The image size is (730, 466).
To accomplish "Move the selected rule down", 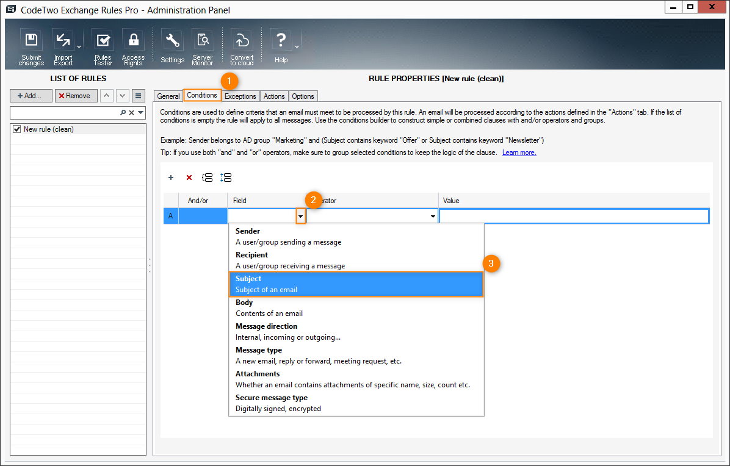I will 123,95.
